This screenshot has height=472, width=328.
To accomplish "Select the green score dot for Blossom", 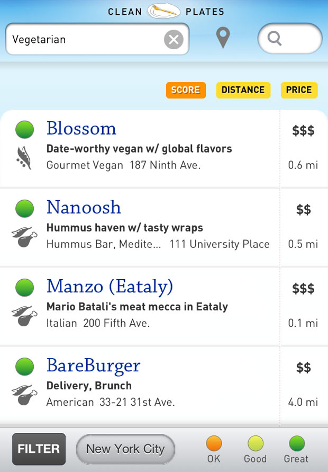I will click(x=24, y=129).
